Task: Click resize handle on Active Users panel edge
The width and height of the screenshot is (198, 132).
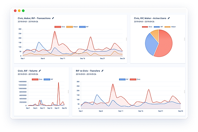Action: [184, 39]
